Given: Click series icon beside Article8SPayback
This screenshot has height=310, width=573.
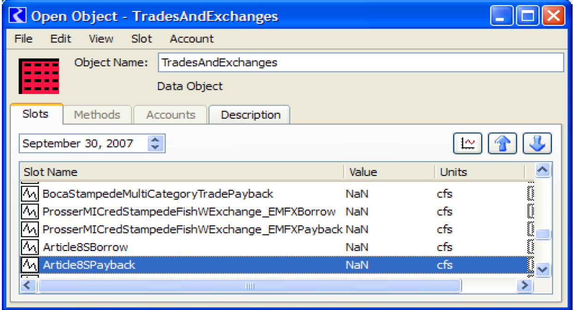Looking at the screenshot, I should (30, 265).
